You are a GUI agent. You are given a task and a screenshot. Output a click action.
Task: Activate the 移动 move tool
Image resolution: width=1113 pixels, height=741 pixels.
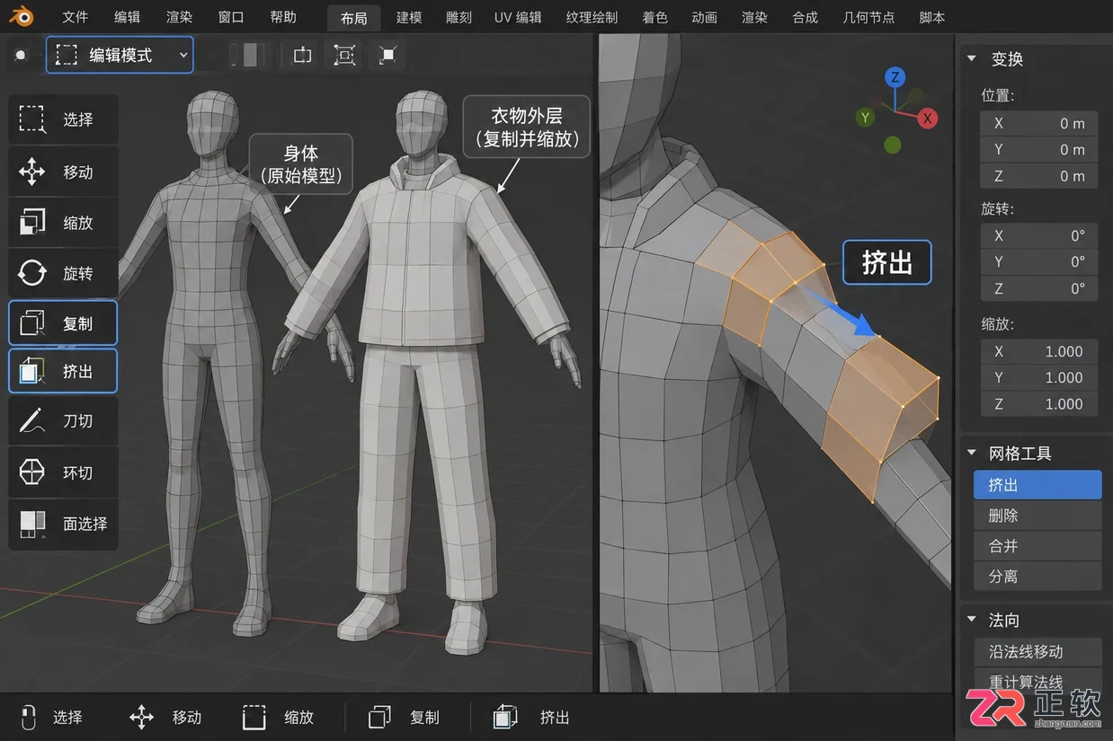pyautogui.click(x=63, y=172)
